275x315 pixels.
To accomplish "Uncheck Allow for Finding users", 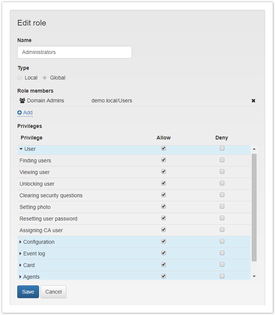I will point(163,160).
